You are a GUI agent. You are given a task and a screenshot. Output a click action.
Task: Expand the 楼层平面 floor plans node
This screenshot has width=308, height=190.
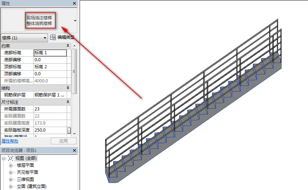(11, 165)
